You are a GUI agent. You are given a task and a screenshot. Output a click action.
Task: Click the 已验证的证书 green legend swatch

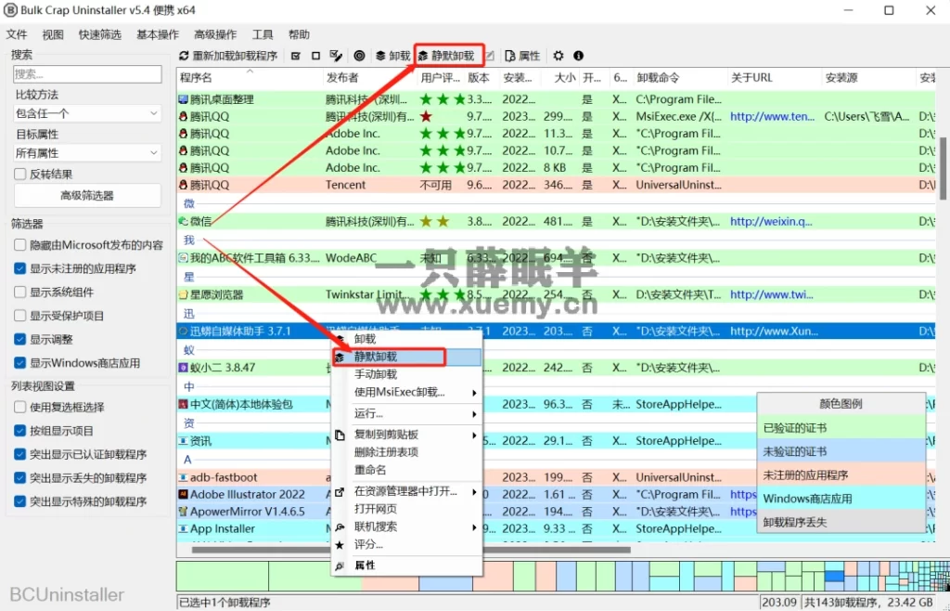(841, 428)
